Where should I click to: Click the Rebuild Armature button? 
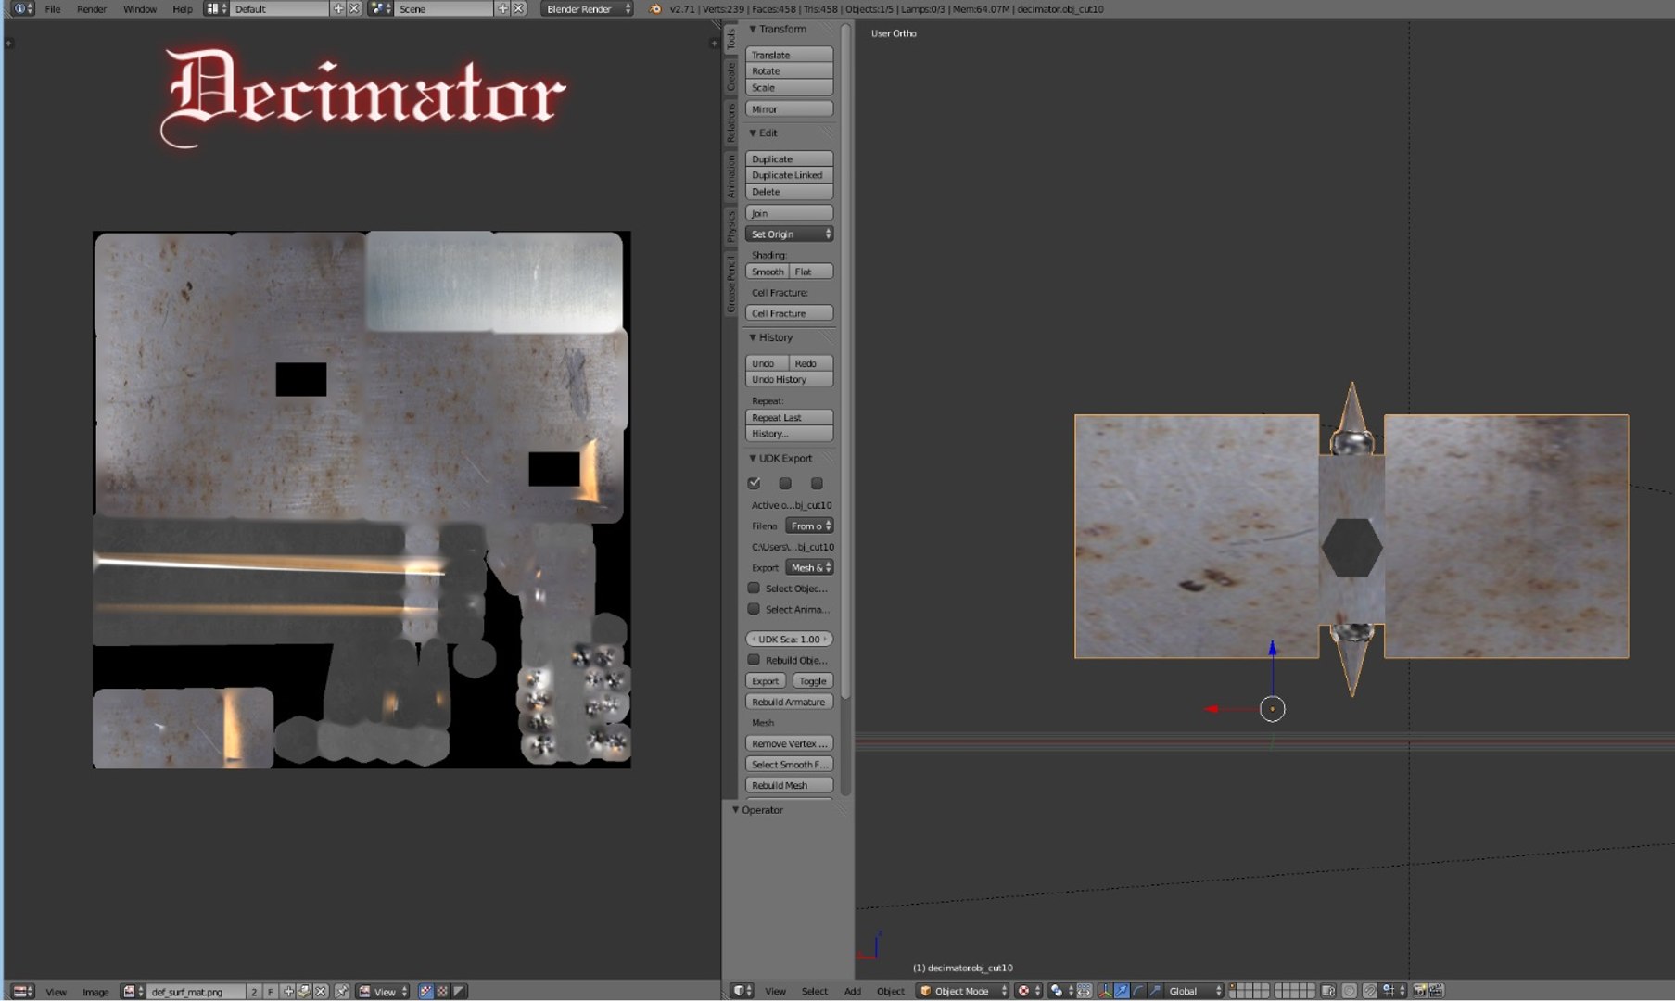tap(789, 702)
